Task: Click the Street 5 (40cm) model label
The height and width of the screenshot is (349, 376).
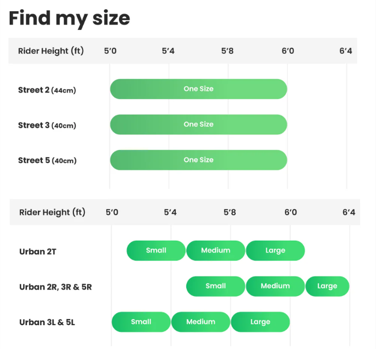Action: click(47, 161)
